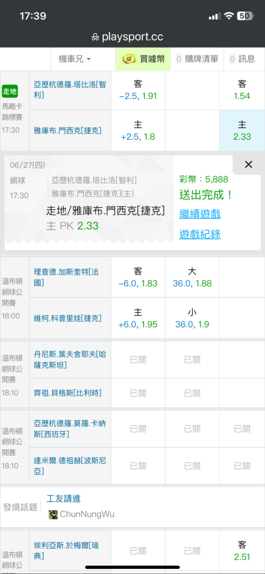Select 客 2.51 odds for 埃利亞斯.於梅爾
The width and height of the screenshot is (265, 574).
tap(242, 551)
